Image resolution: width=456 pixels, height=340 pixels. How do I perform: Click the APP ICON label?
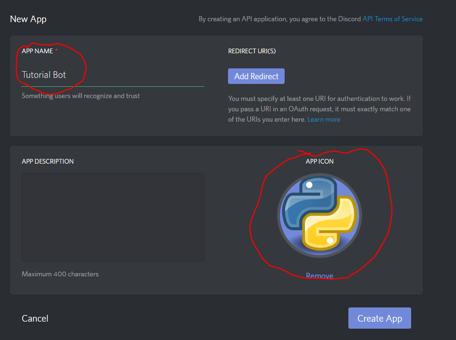pyautogui.click(x=319, y=161)
